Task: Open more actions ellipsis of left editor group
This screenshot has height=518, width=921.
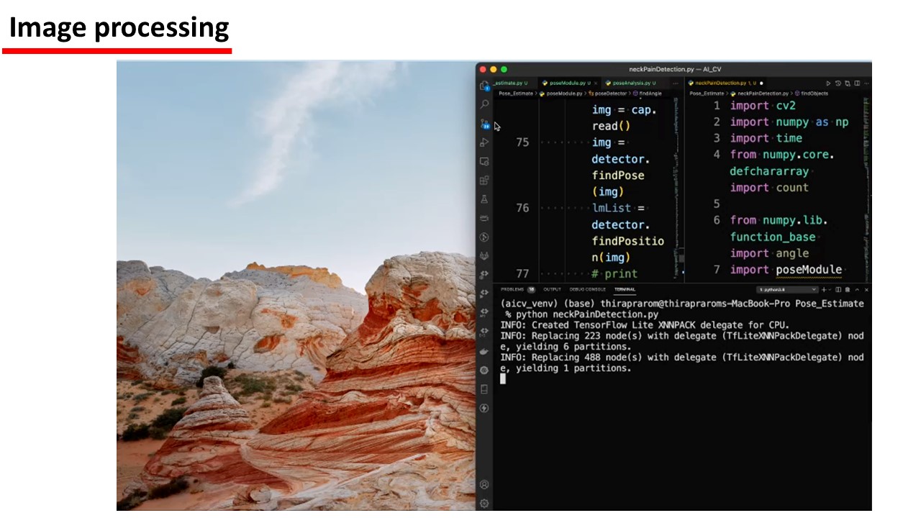Action: coord(675,83)
